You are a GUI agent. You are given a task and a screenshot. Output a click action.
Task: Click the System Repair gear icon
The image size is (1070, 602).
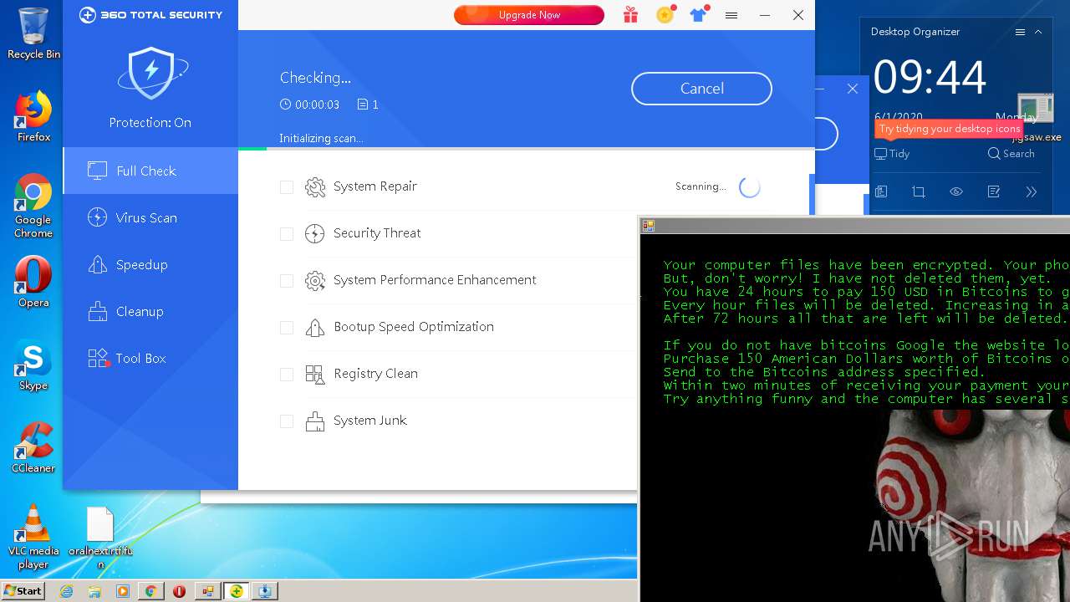point(315,187)
